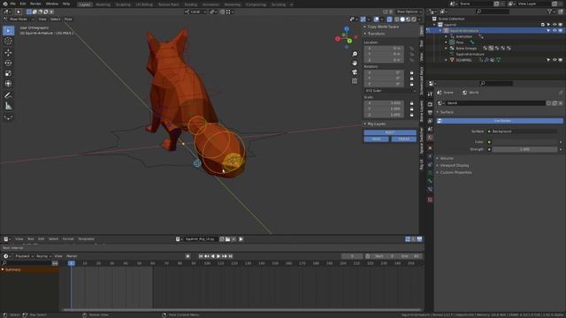Expand the Viewport Display section
566x318 pixels.
454,165
